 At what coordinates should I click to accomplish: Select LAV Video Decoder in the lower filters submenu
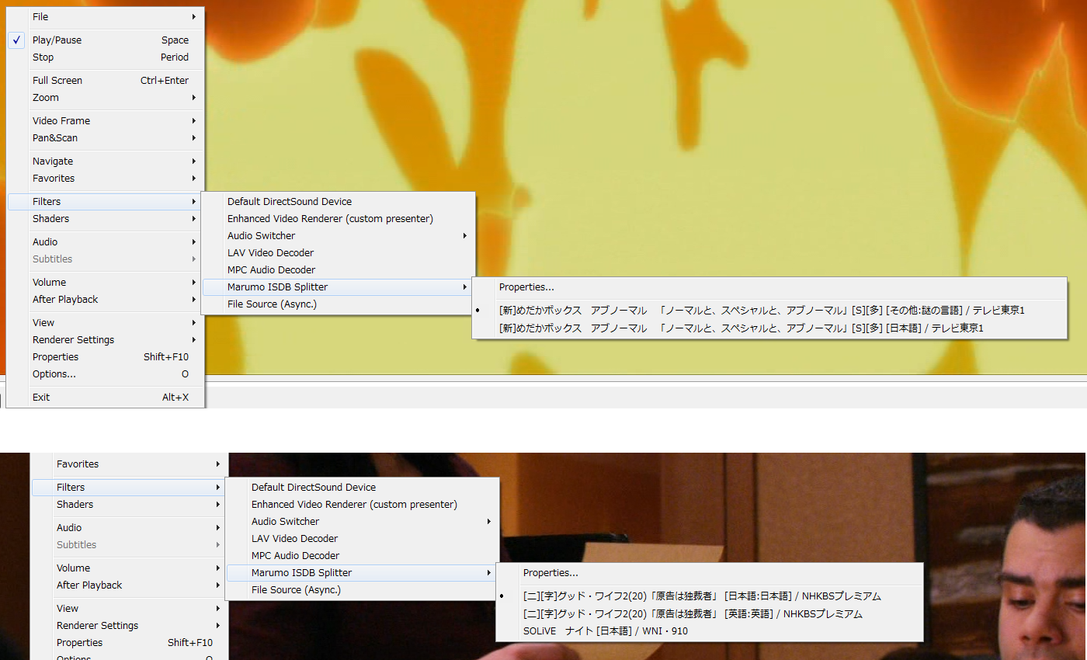coord(294,539)
